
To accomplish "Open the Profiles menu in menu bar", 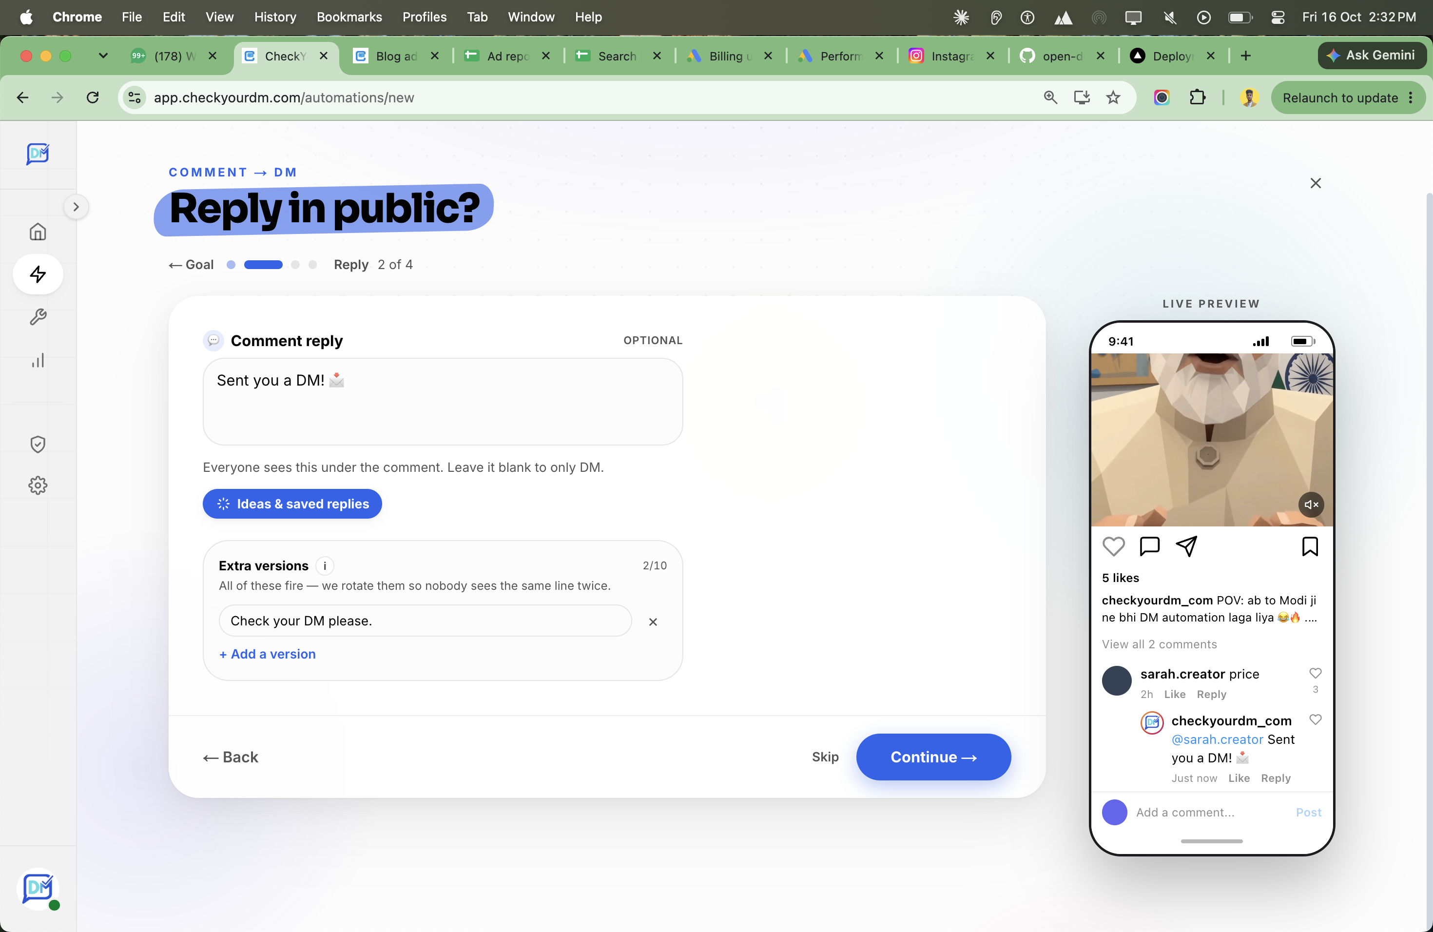I will (424, 17).
